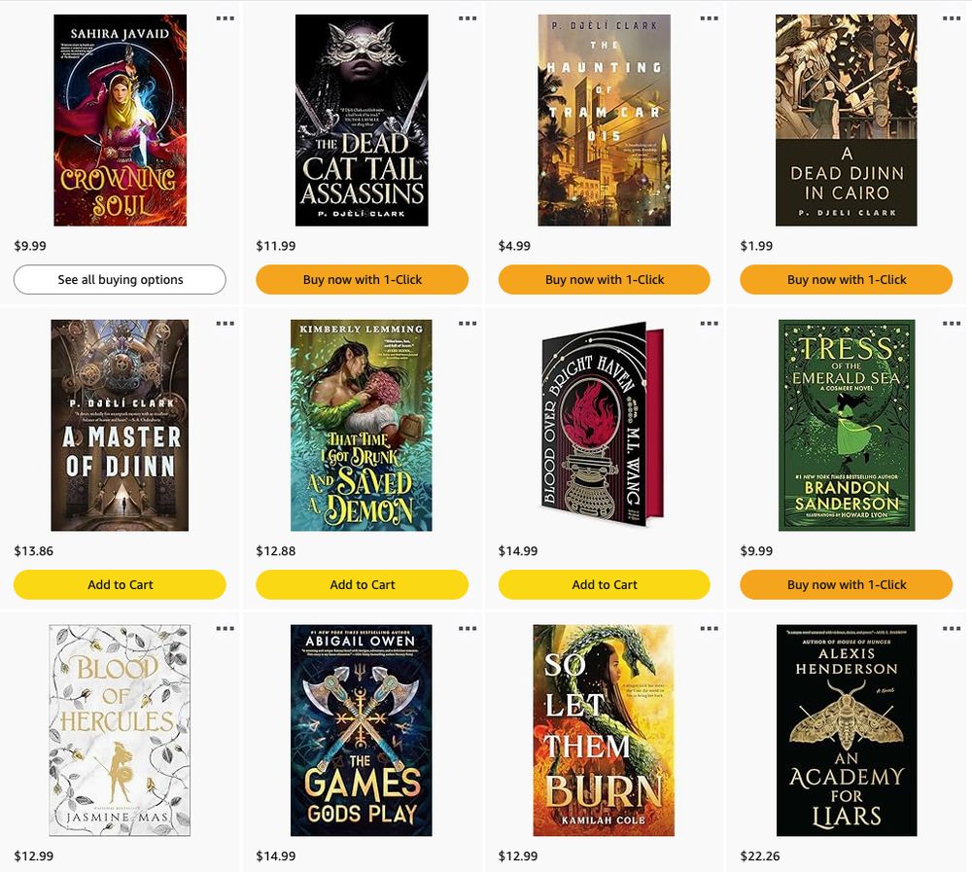Open the Blood of Hercules book cover

120,730
